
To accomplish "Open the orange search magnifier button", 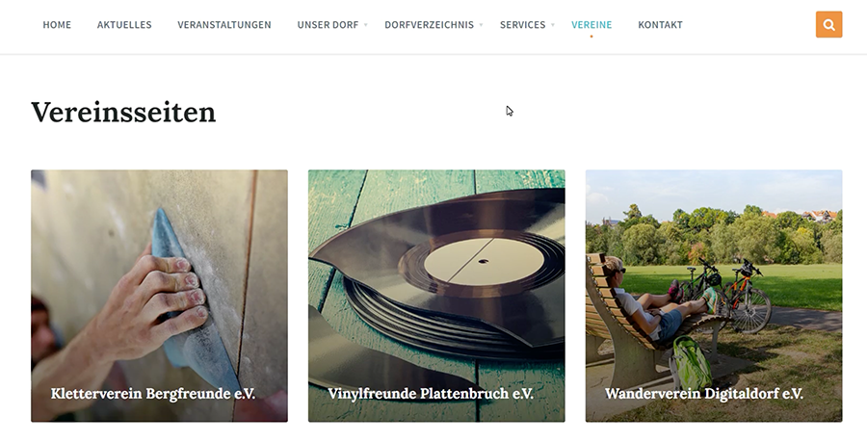I will (x=828, y=24).
